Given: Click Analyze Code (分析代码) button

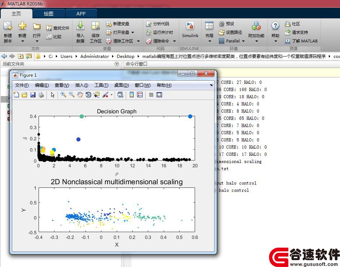Looking at the screenshot, I should coord(158,24).
